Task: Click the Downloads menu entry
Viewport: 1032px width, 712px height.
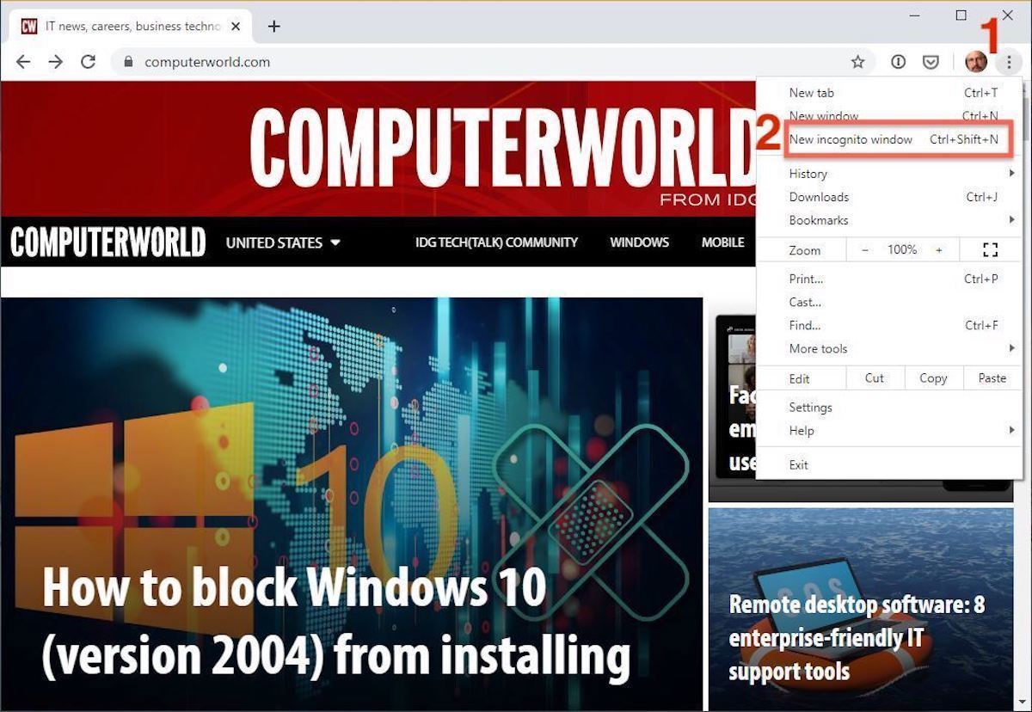Action: tap(819, 197)
